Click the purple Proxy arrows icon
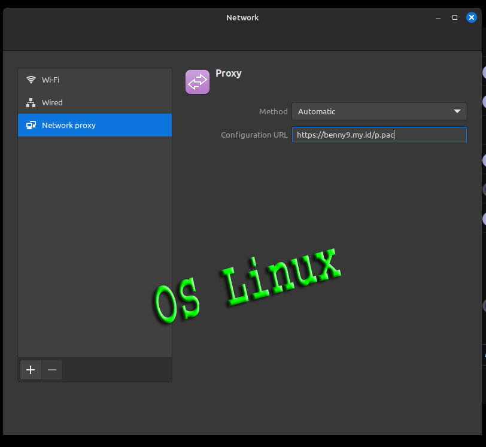 coord(198,82)
